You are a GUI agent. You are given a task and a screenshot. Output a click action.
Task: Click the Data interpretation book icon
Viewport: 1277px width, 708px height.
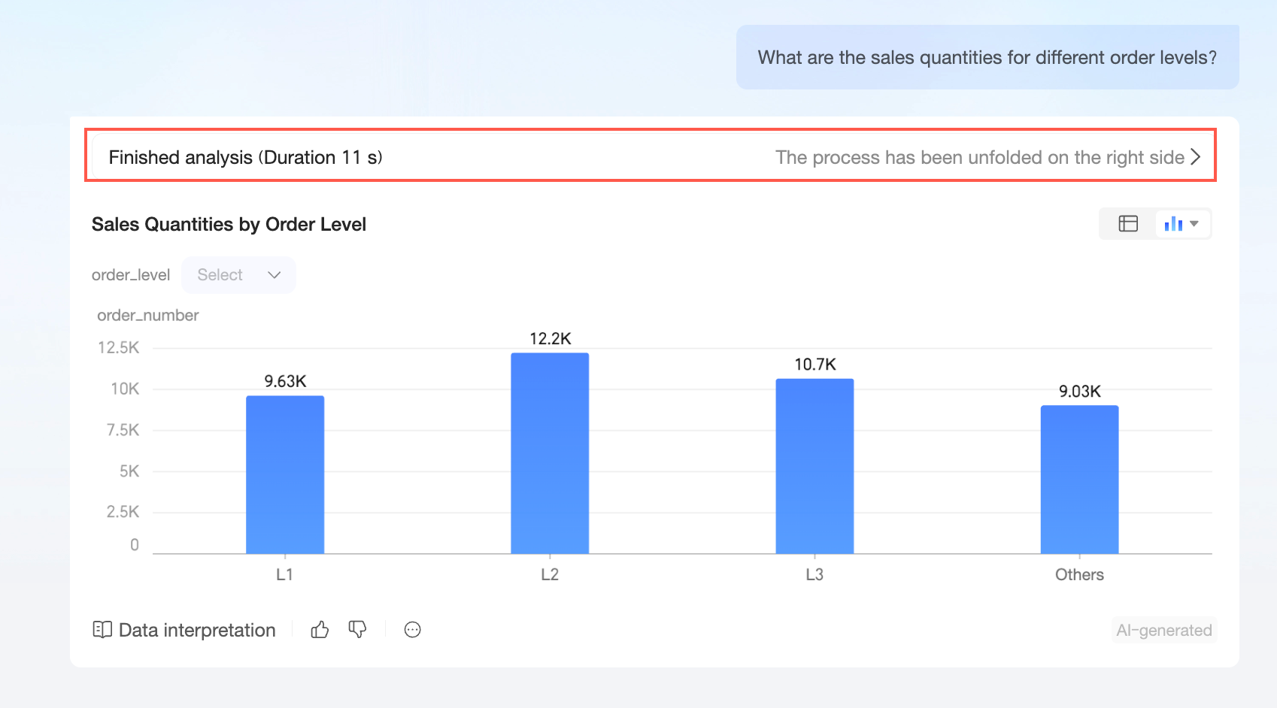pyautogui.click(x=102, y=630)
